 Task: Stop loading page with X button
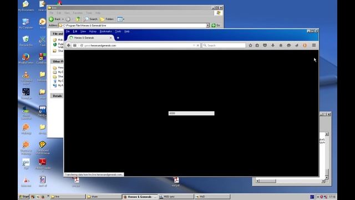click(x=198, y=46)
